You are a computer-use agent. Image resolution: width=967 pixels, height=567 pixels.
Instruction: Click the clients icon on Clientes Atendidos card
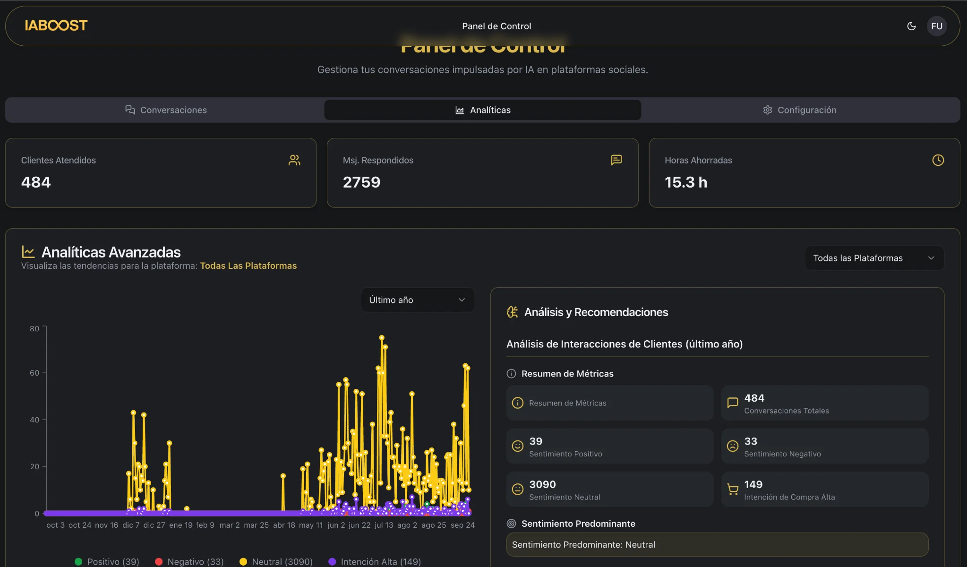coord(294,160)
